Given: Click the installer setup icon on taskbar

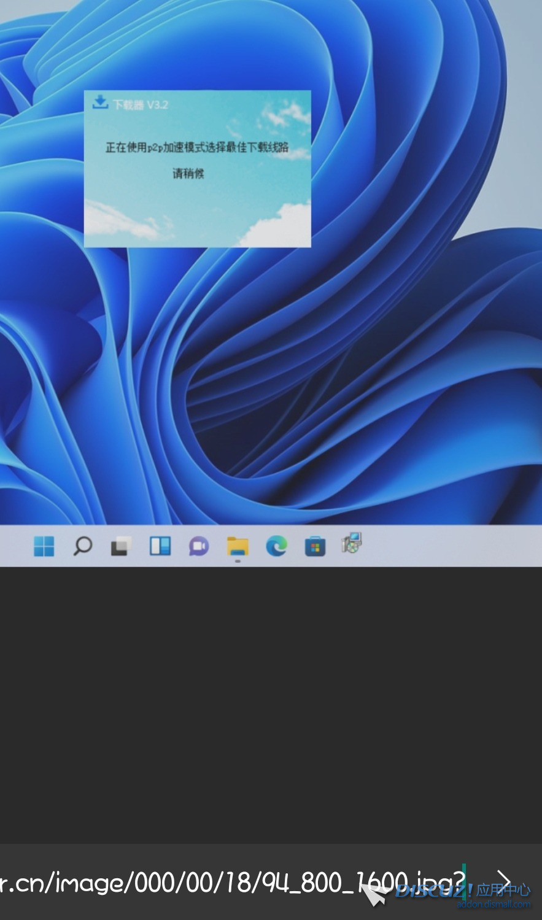Looking at the screenshot, I should point(352,543).
